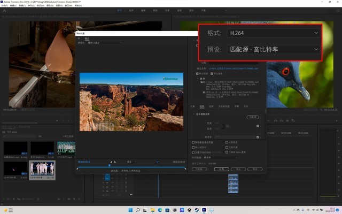The width and height of the screenshot is (342, 214).
Task: Click the set out-point marker icon in export preview
Action: [x=115, y=162]
